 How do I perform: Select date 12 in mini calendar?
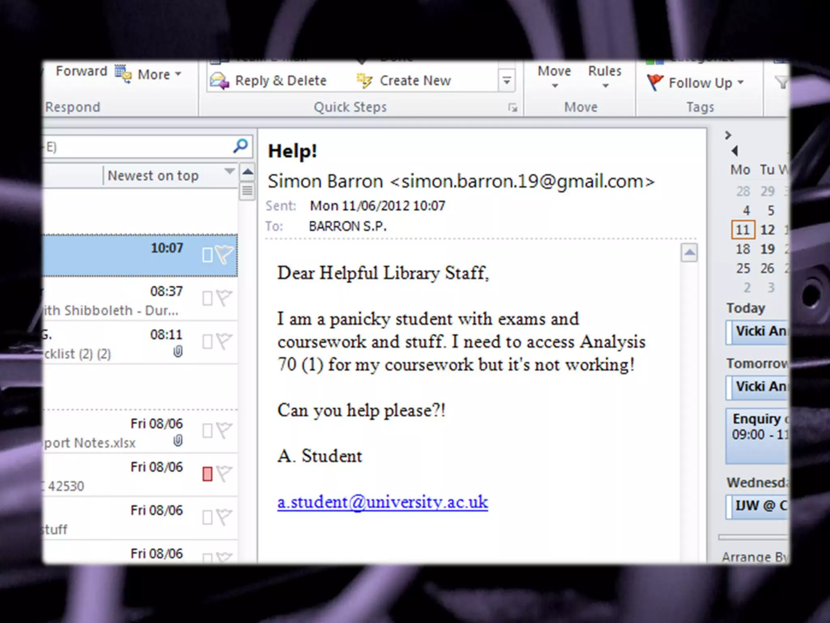click(767, 230)
